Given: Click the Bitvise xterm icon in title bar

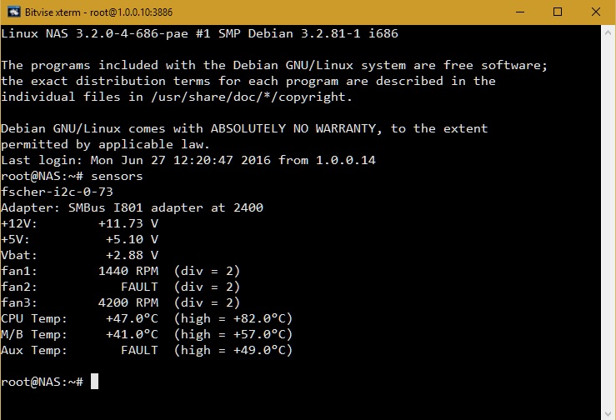Looking at the screenshot, I should pos(13,12).
